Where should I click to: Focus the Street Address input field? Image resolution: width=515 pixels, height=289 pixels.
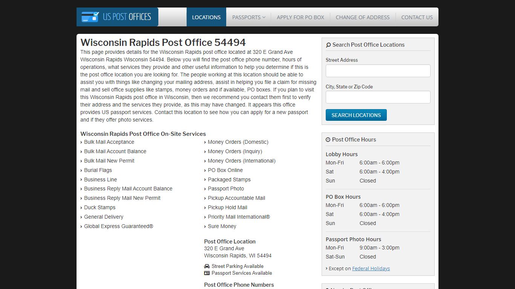coord(378,71)
